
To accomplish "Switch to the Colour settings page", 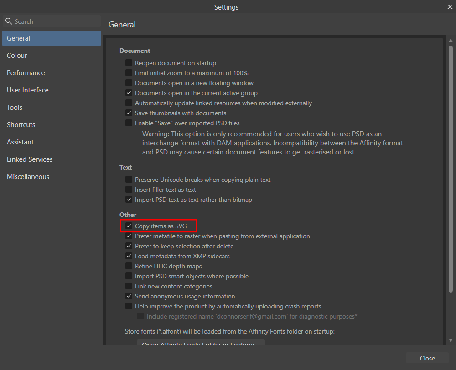I will (17, 55).
